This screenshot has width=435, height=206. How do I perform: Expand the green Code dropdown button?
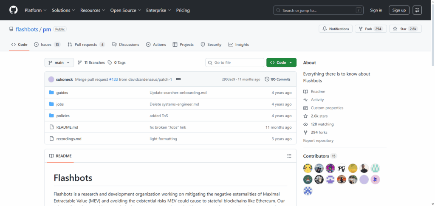tap(281, 62)
